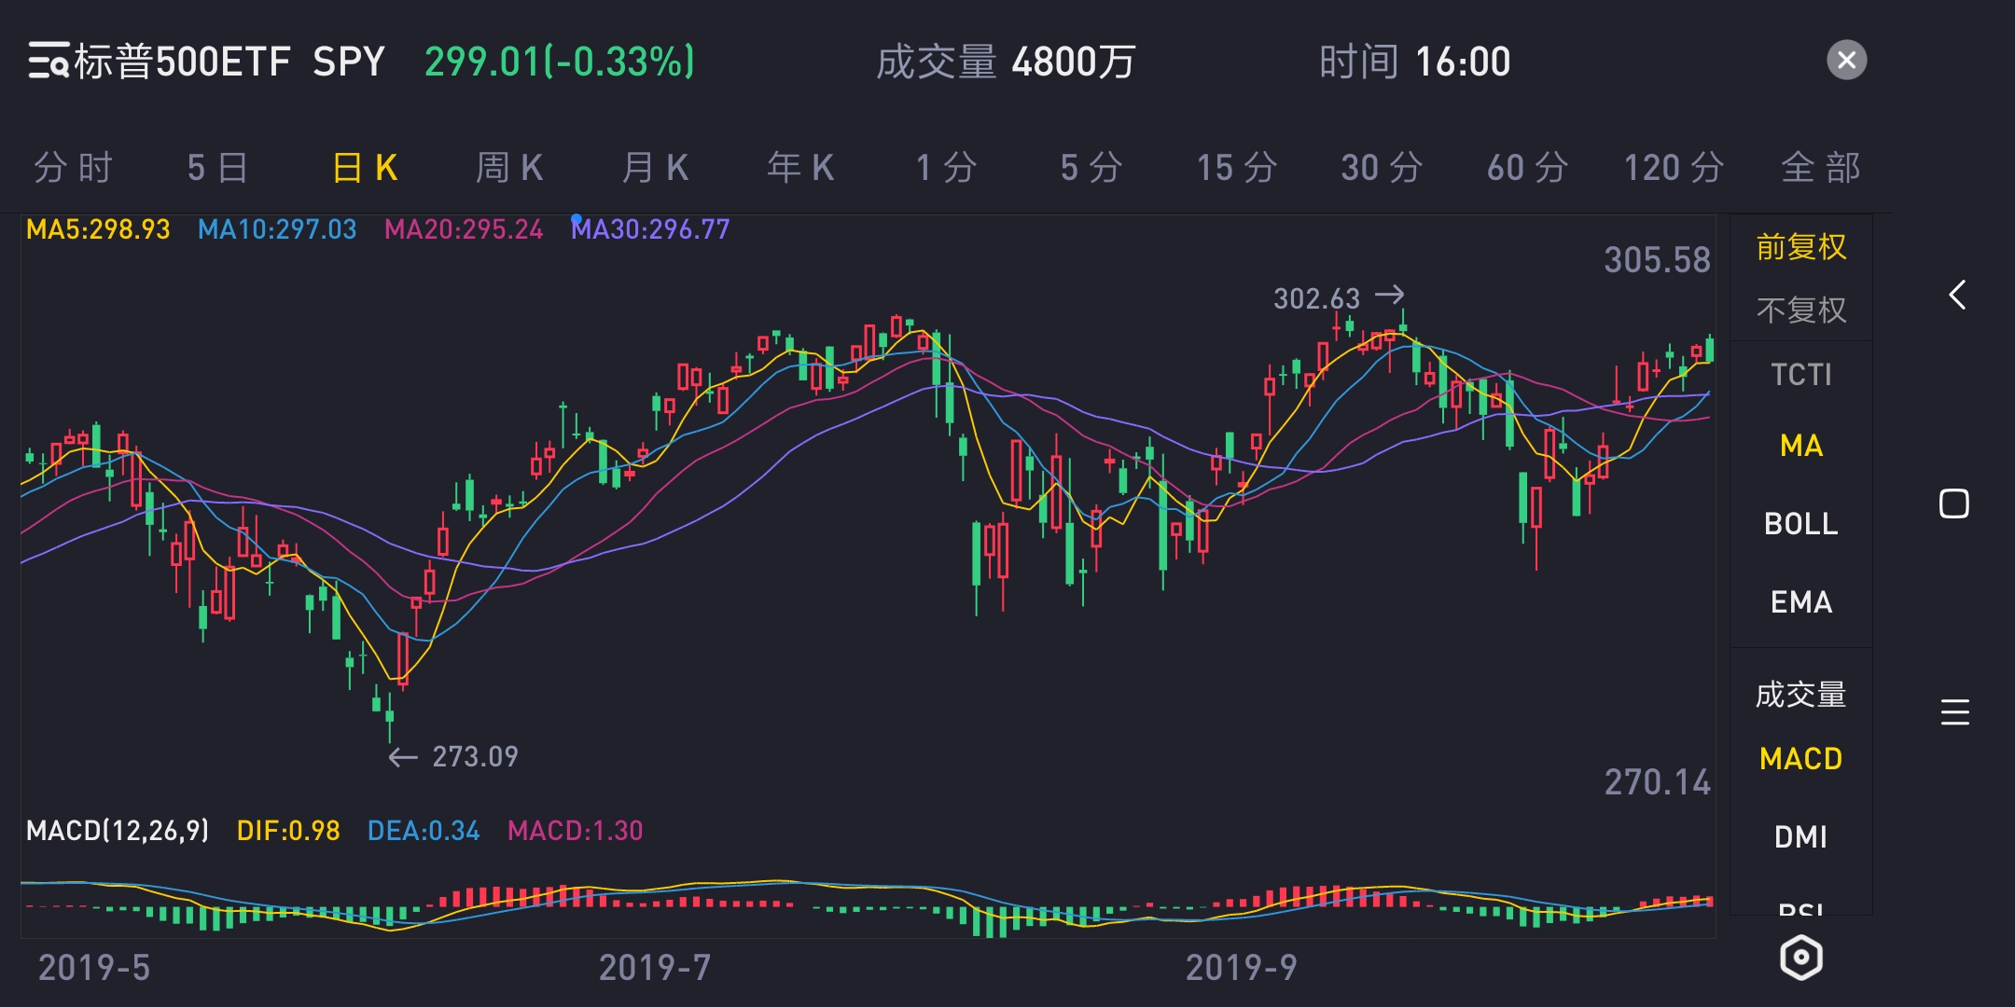The image size is (2015, 1007).
Task: Tap Android back arrow
Action: coord(1956,295)
